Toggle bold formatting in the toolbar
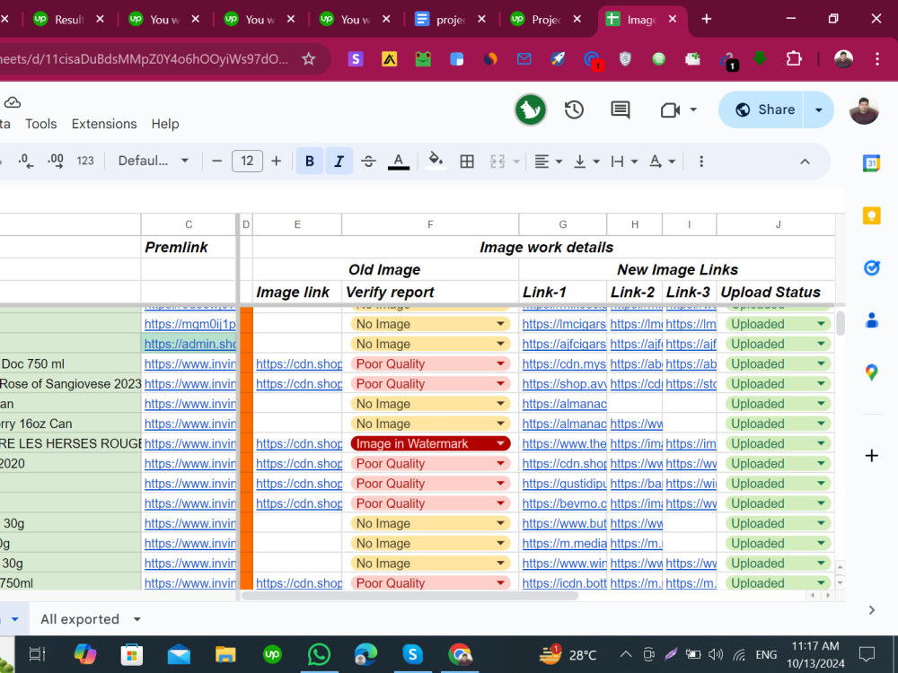 point(309,162)
